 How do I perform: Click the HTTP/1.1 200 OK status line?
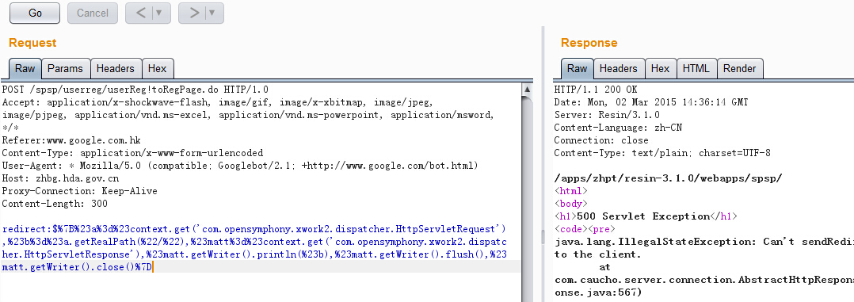(596, 90)
